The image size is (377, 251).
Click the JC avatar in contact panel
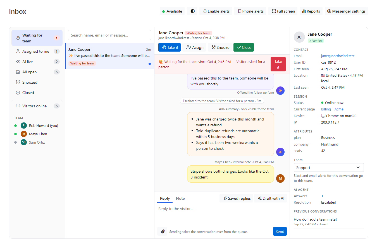point(299,37)
